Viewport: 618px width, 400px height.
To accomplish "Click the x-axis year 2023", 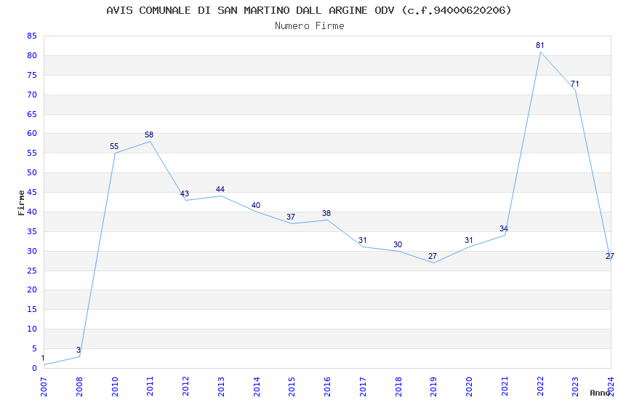I will pos(576,387).
